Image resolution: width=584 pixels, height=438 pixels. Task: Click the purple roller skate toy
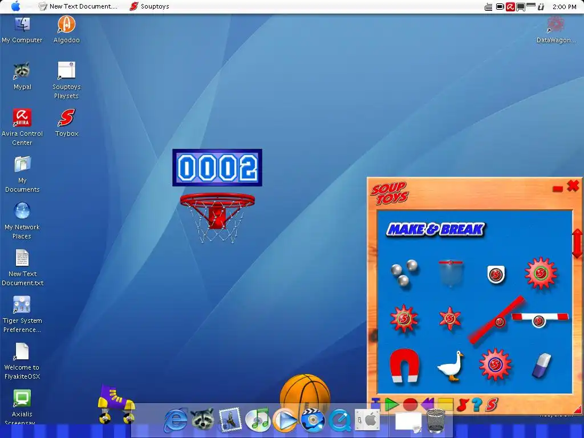point(116,404)
